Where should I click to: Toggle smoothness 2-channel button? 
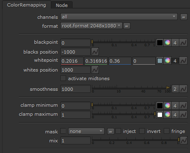[175, 89]
